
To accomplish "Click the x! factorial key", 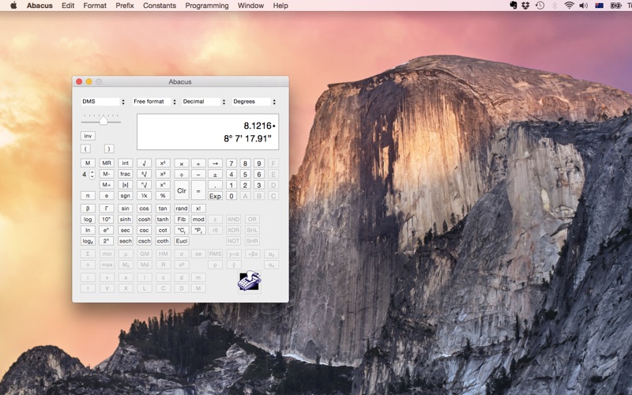I will pyautogui.click(x=198, y=209).
